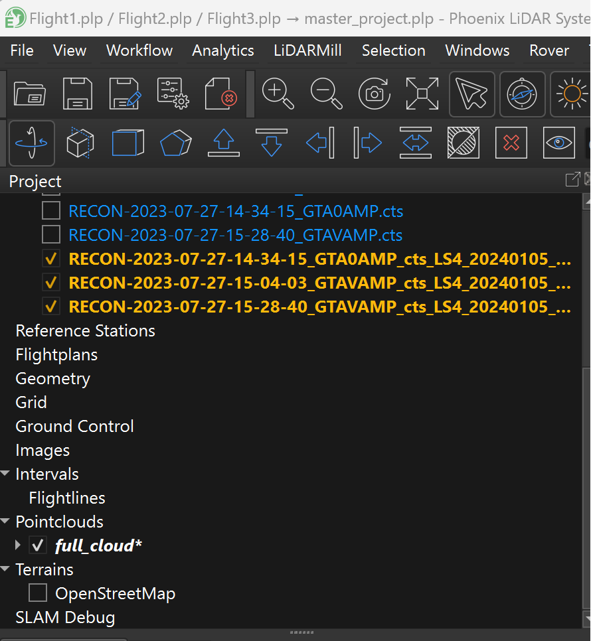Click the red X delete selection icon
Viewport: 591px width, 641px height.
(511, 143)
